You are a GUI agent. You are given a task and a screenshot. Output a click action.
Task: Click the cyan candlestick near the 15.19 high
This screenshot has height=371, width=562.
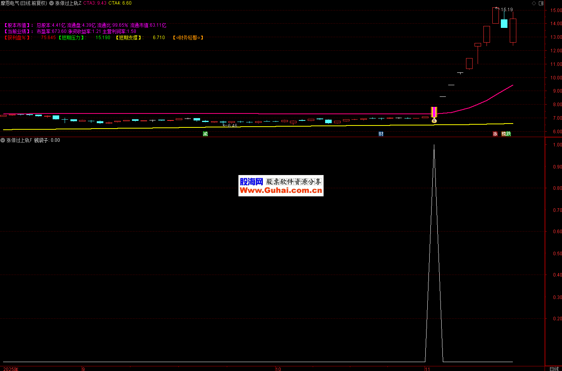[x=504, y=24]
